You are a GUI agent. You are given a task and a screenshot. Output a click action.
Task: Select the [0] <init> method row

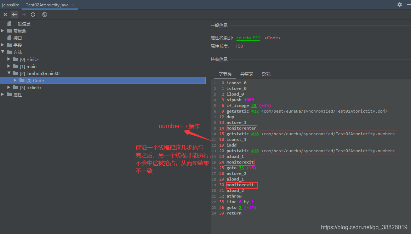29,59
